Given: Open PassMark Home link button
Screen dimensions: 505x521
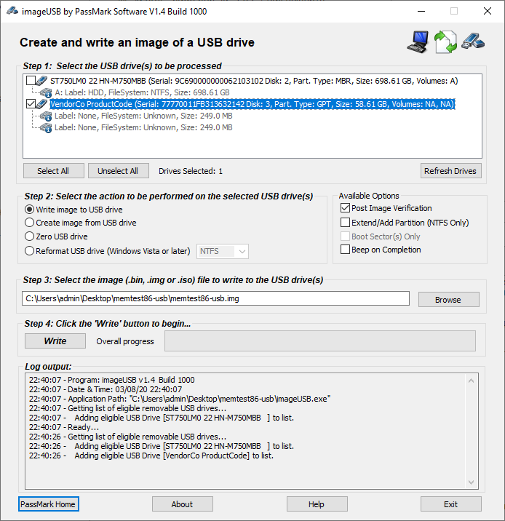Looking at the screenshot, I should (49, 504).
